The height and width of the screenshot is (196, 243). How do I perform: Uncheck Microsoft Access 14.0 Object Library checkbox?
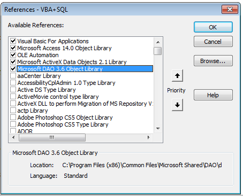point(13,48)
